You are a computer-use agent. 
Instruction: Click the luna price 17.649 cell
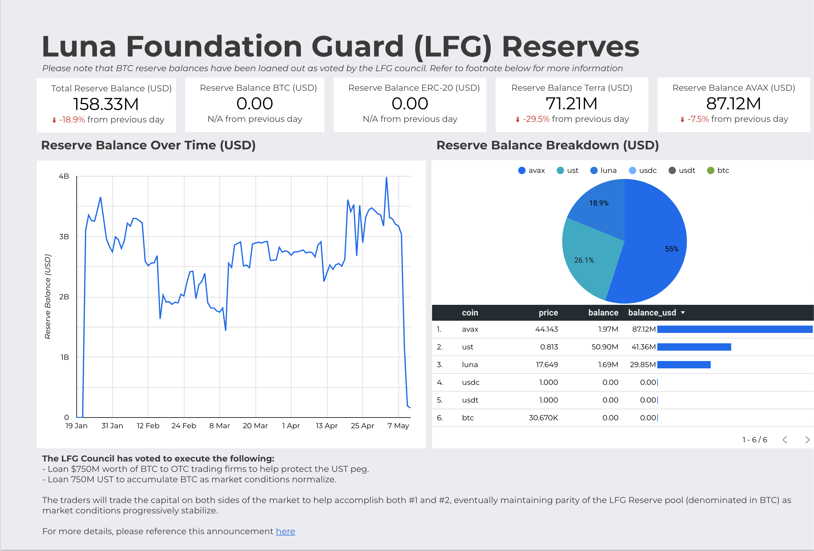click(547, 365)
